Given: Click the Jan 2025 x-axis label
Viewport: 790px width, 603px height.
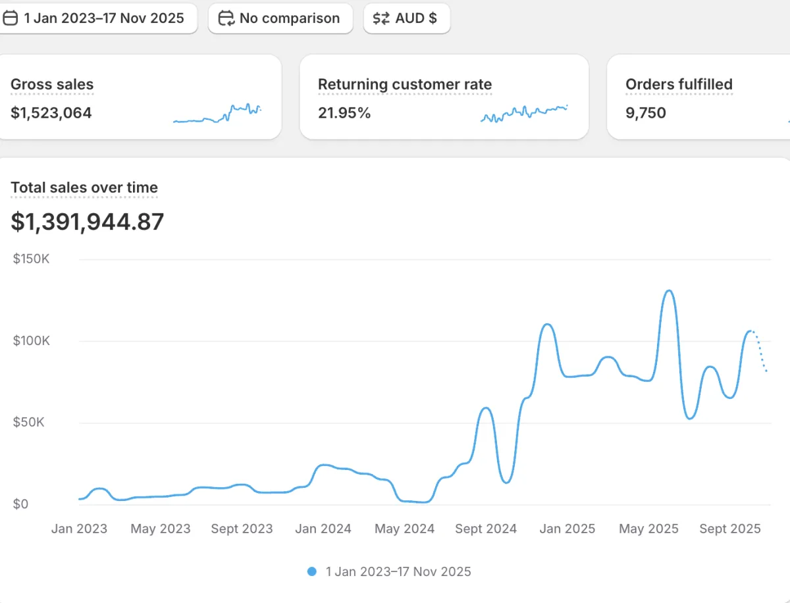Looking at the screenshot, I should (567, 529).
